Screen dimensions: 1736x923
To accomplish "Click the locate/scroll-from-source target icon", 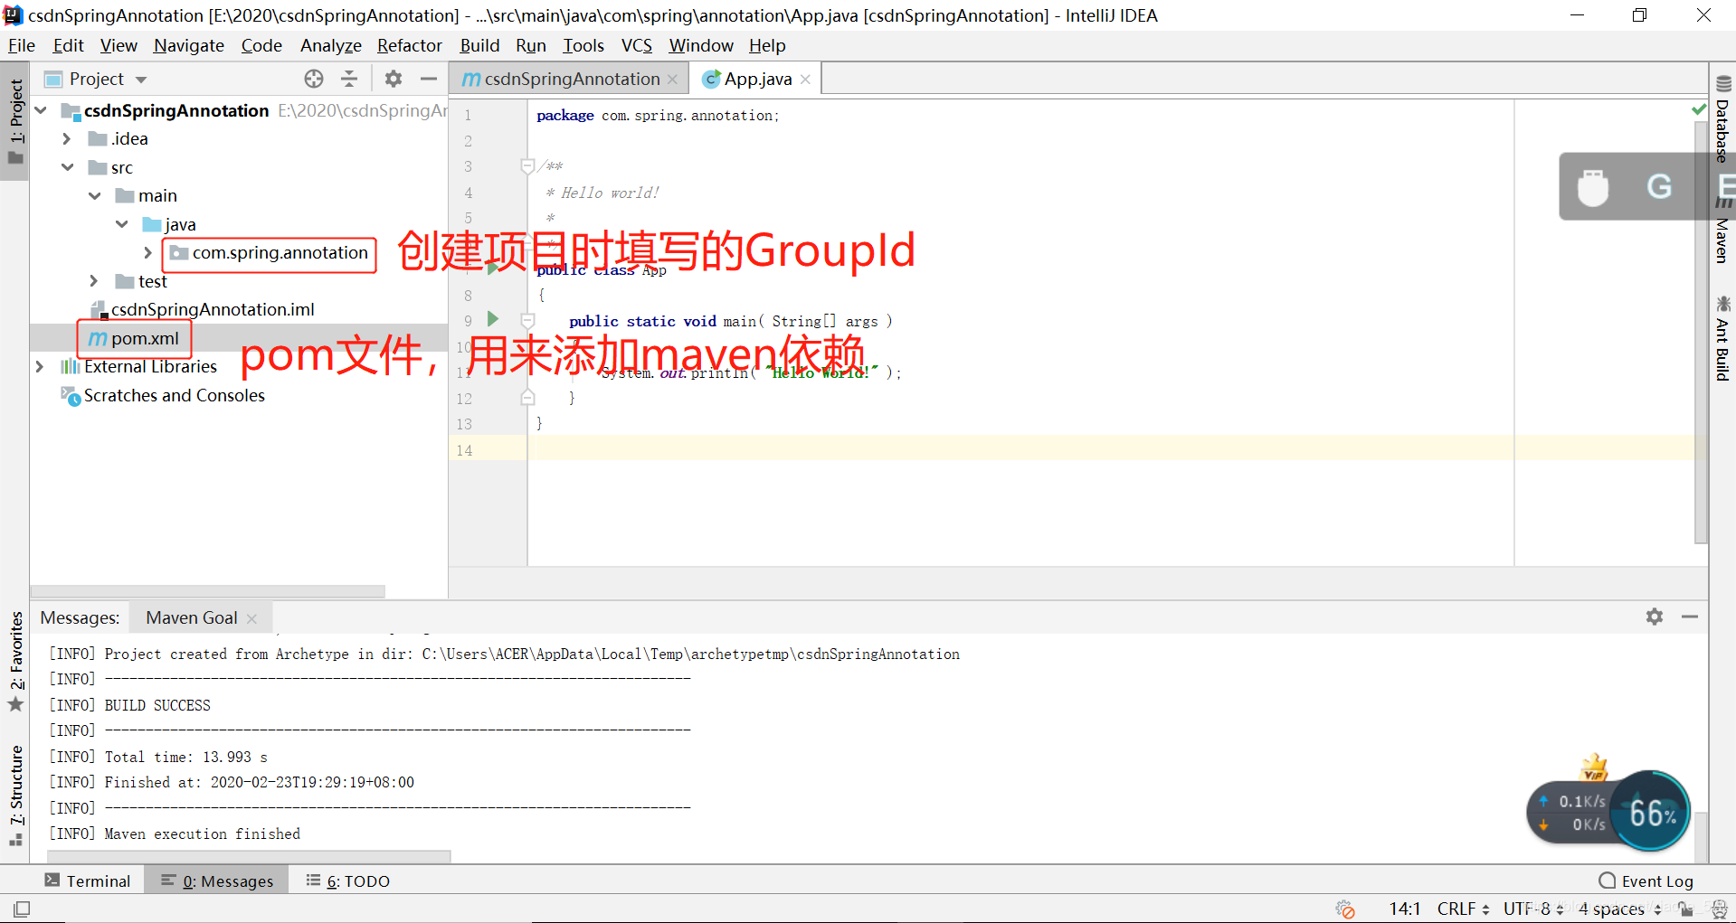I will (x=314, y=79).
